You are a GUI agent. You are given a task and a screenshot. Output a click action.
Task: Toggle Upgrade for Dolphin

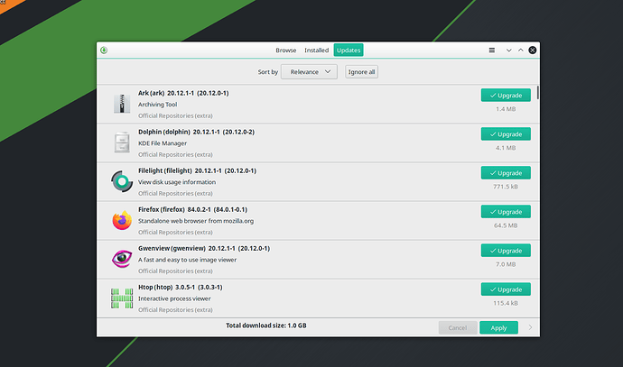point(506,134)
